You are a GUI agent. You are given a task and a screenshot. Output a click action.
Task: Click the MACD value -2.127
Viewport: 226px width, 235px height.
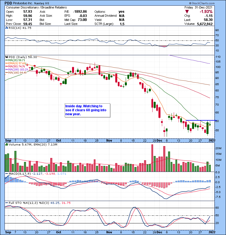tap(37, 174)
